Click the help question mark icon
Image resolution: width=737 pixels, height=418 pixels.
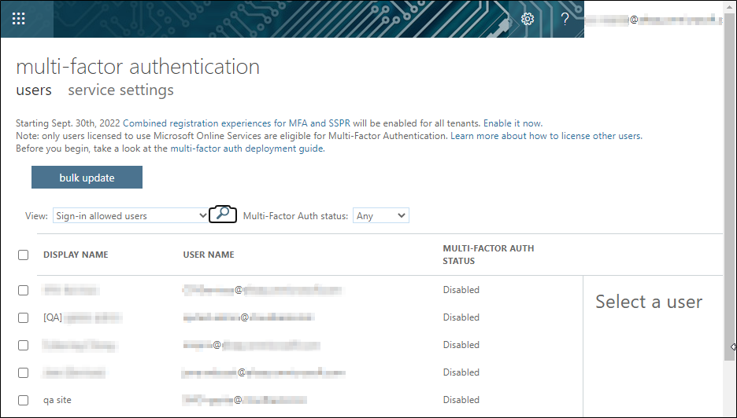(x=565, y=19)
